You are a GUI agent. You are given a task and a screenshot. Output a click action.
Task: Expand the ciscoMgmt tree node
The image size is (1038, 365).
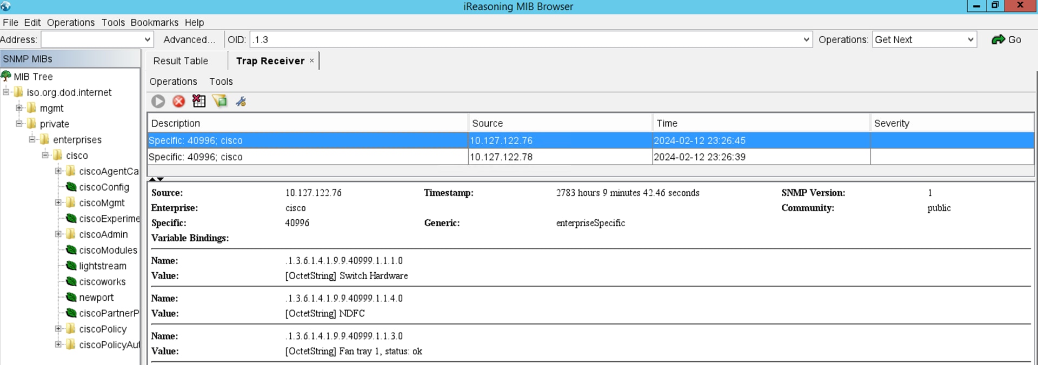58,202
